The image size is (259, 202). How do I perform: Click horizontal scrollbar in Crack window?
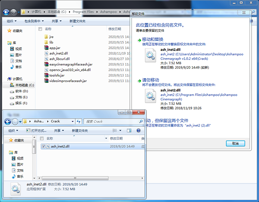click(x=75, y=178)
